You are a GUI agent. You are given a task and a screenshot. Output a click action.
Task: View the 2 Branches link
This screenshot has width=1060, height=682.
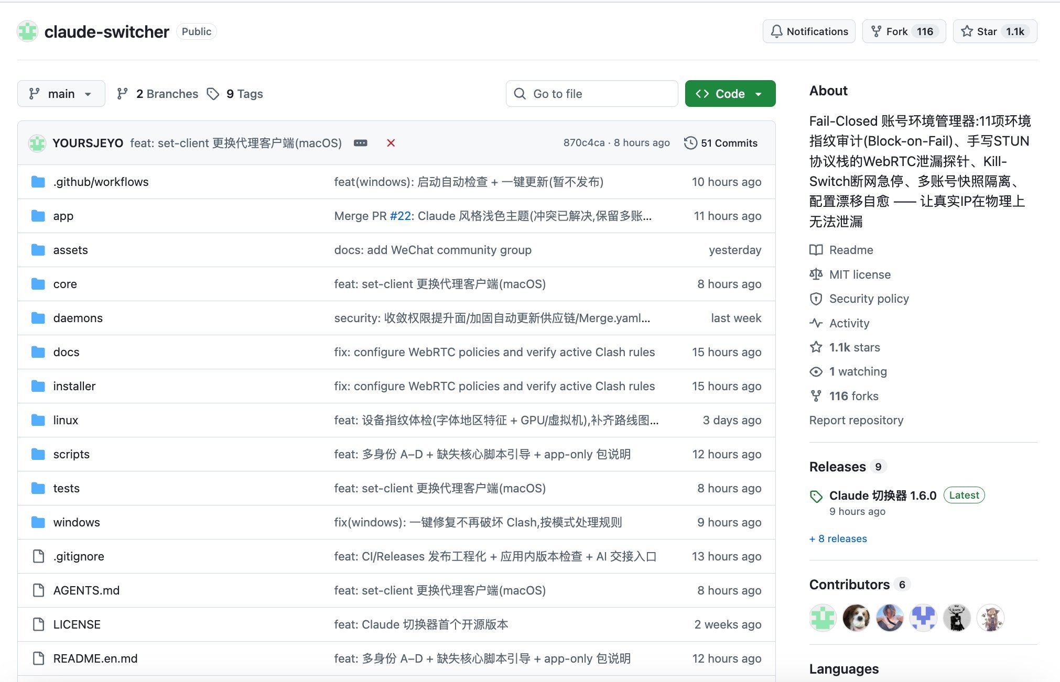[157, 94]
